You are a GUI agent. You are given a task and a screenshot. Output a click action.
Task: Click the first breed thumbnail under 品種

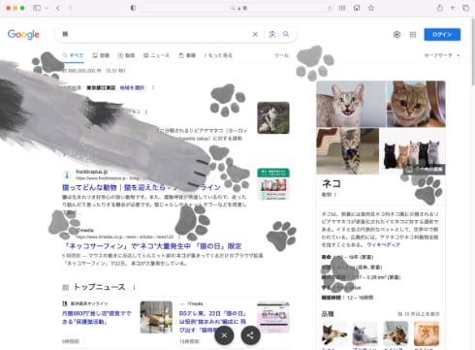pos(334,334)
